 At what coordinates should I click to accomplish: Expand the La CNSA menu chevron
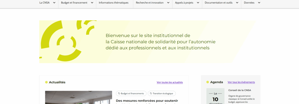[x=54, y=3]
